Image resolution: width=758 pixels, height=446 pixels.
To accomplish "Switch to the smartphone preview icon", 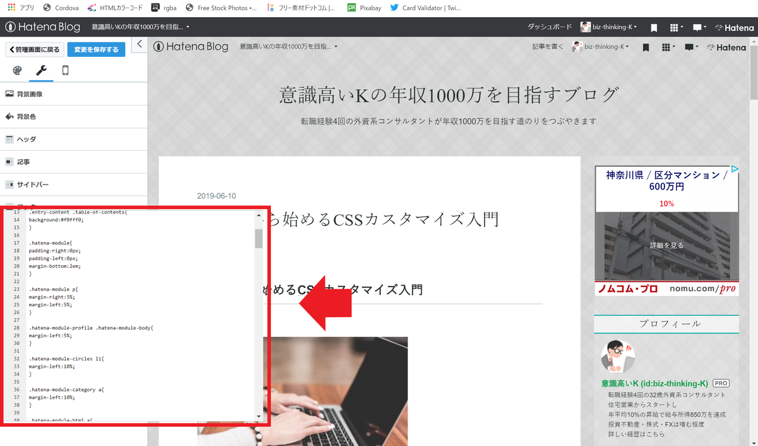I will point(66,71).
